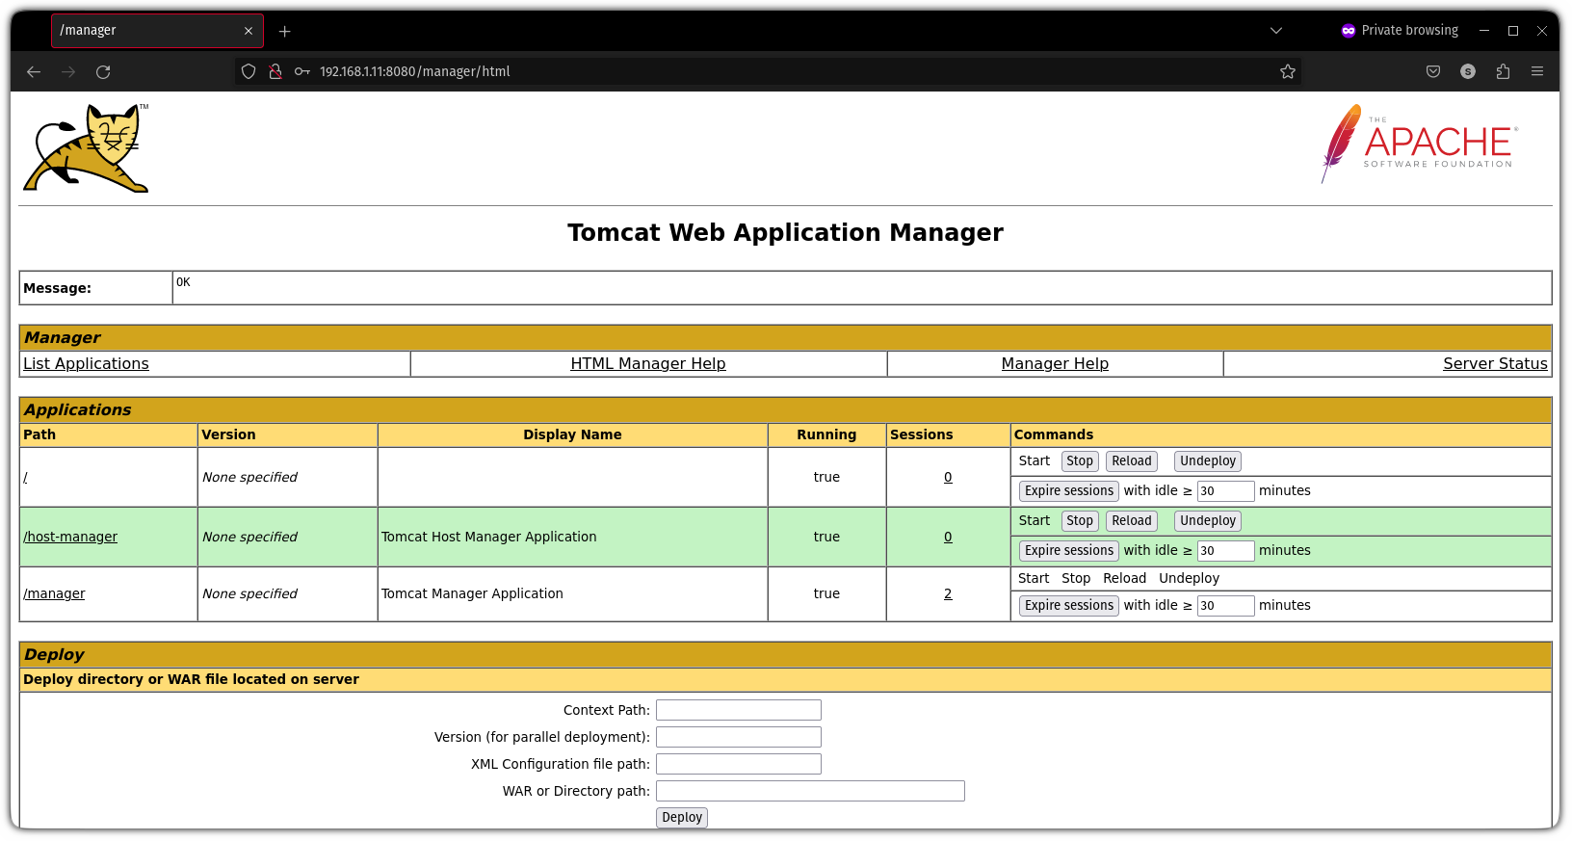Stop the /host-manager application
Viewport: 1572px width, 841px height.
pyautogui.click(x=1079, y=521)
